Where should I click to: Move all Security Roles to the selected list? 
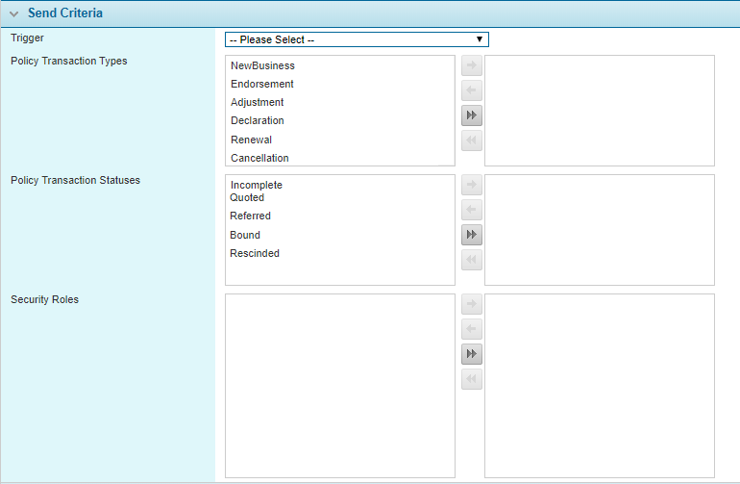(471, 354)
